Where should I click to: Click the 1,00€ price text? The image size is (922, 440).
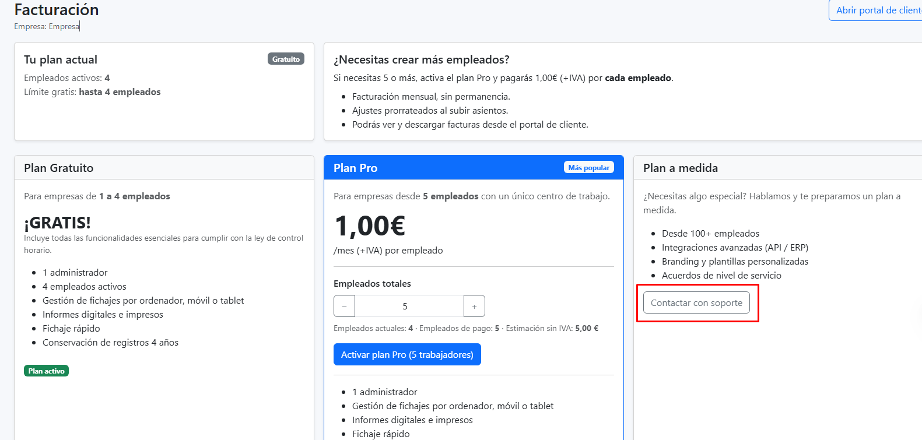[x=370, y=226]
